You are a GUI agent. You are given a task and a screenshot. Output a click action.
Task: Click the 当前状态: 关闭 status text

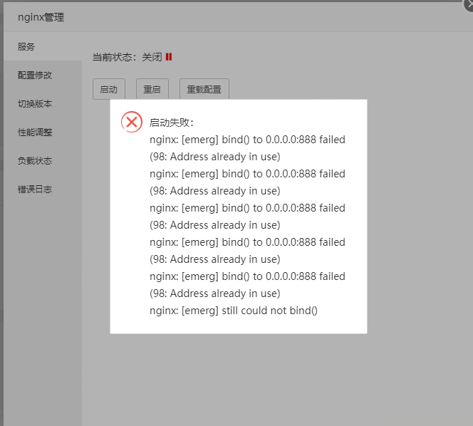tap(127, 57)
